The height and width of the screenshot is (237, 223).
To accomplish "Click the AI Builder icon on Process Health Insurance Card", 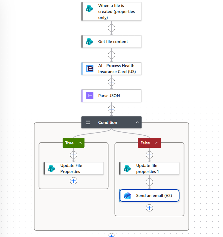I will pyautogui.click(x=90, y=69).
